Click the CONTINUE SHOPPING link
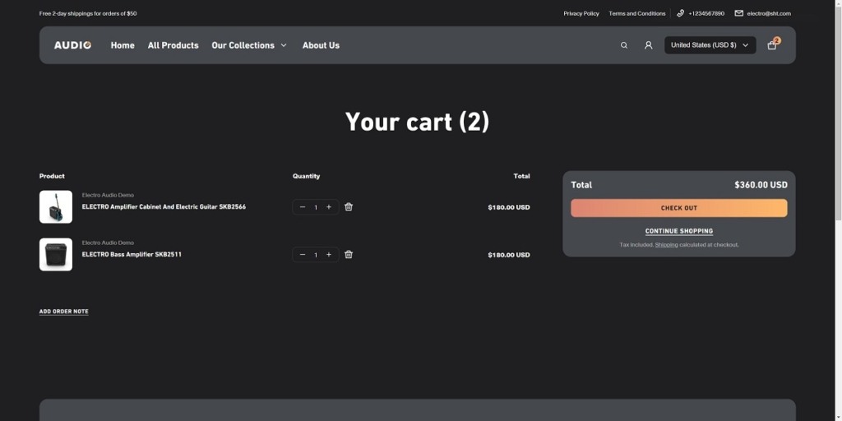This screenshot has height=421, width=842. (678, 231)
